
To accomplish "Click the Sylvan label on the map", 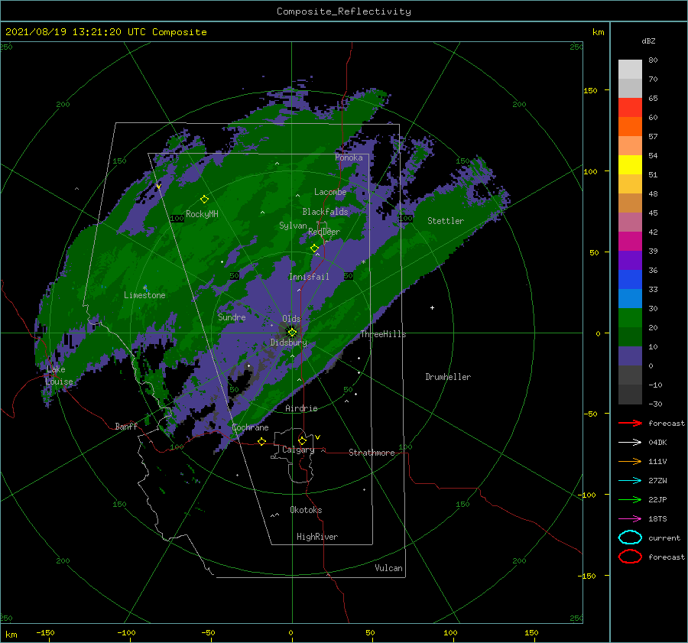I will tap(293, 226).
